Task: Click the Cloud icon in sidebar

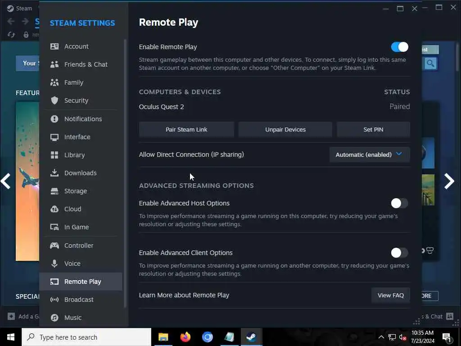Action: [x=54, y=209]
